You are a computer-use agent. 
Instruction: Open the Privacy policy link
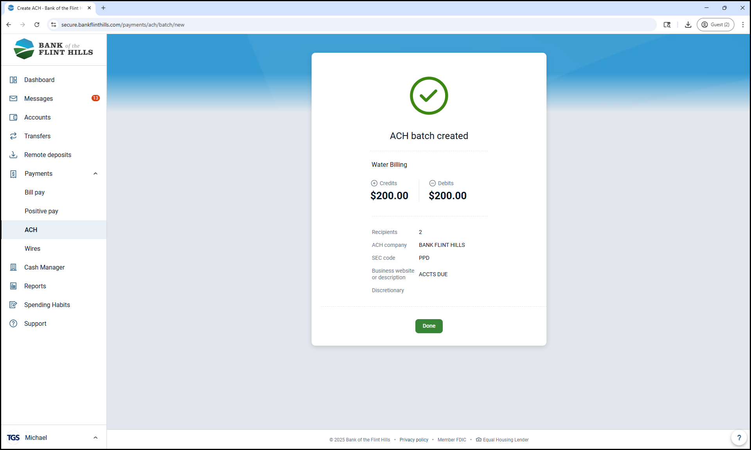coord(414,440)
